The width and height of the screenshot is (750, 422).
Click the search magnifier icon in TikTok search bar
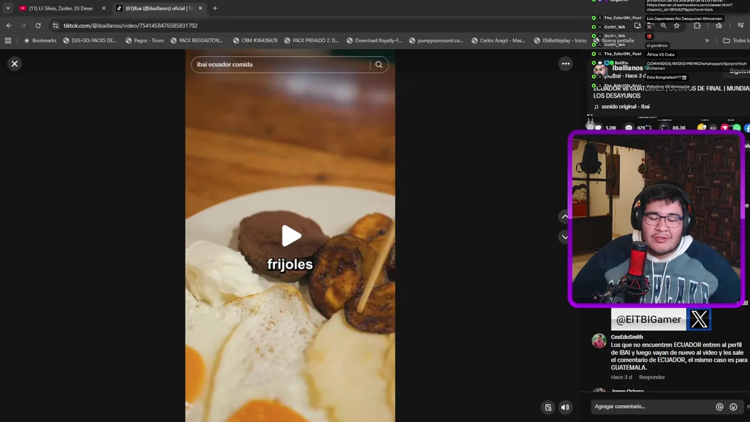pos(379,64)
